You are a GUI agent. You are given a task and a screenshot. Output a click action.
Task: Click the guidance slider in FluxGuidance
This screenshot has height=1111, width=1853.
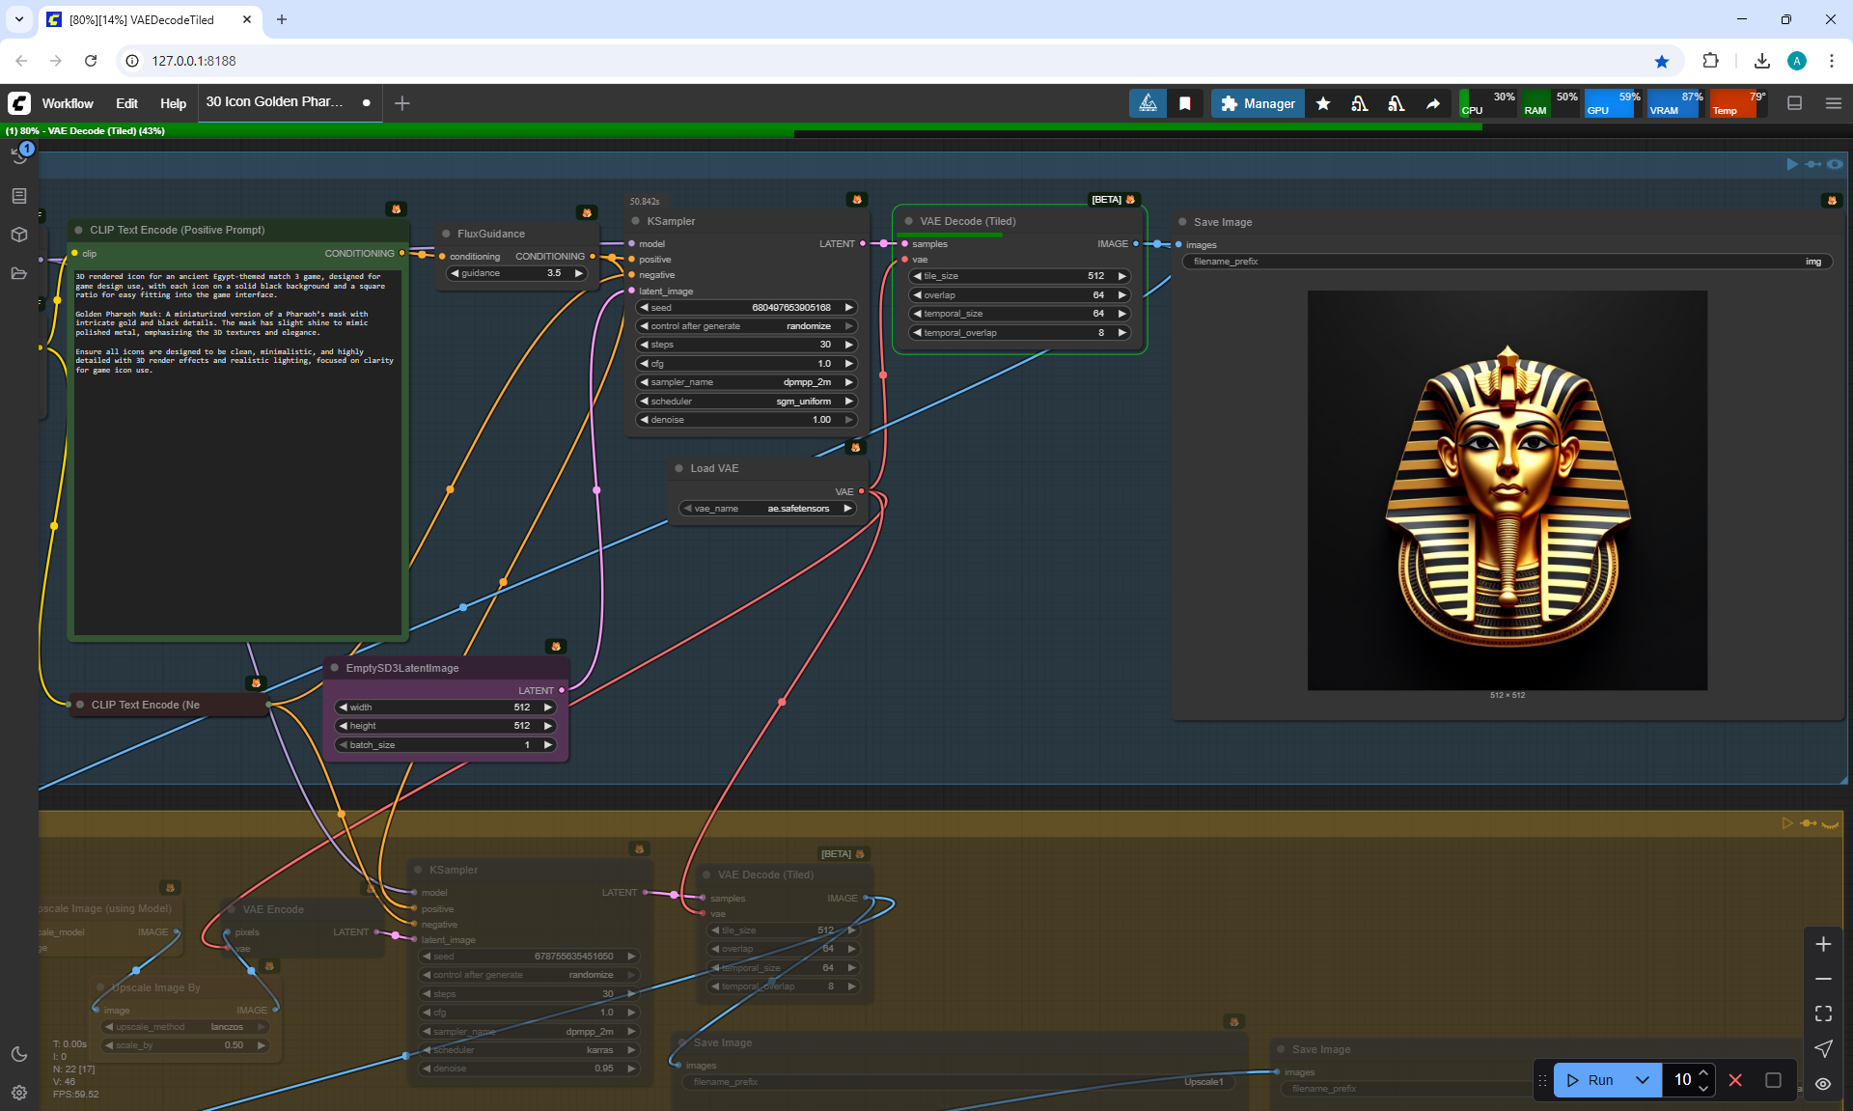516,273
